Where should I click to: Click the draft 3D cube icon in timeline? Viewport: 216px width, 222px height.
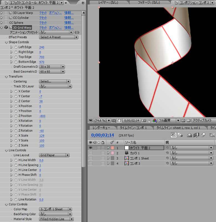180,135
